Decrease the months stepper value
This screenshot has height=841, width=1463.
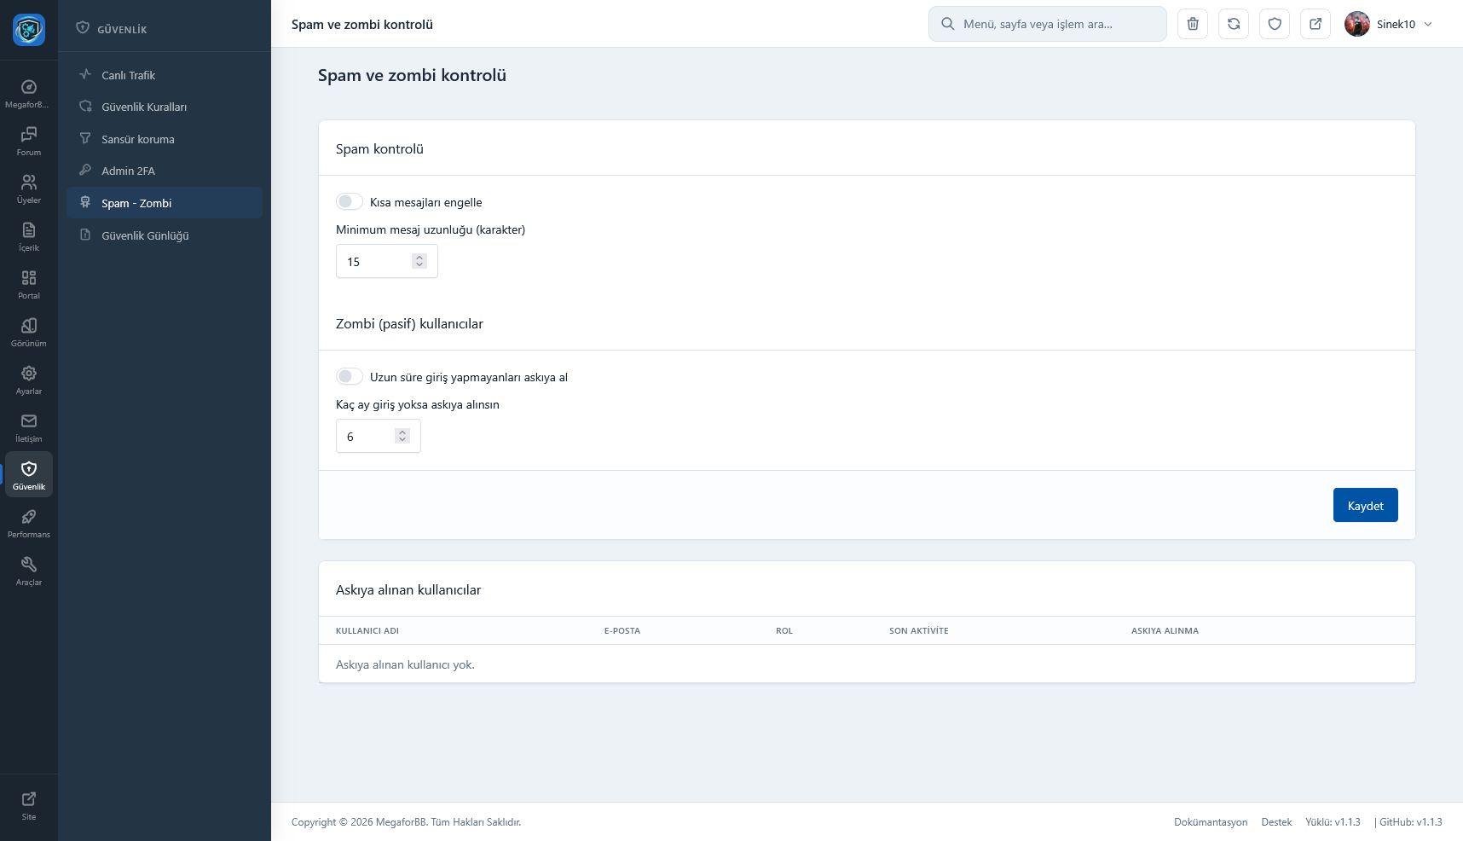point(402,440)
